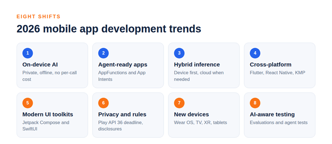Image resolution: width=332 pixels, height=144 pixels.
Task: Click 'Flutter, React Native, KMP' text
Action: [x=278, y=73]
